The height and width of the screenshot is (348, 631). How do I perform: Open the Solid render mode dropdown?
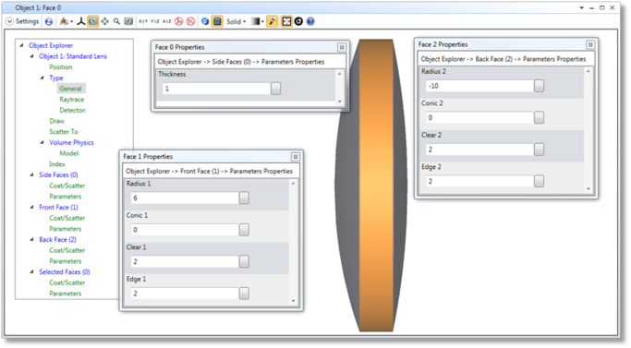point(236,21)
